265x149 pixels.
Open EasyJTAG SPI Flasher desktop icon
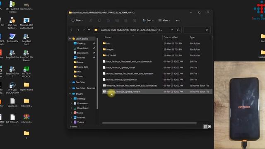click(26, 56)
